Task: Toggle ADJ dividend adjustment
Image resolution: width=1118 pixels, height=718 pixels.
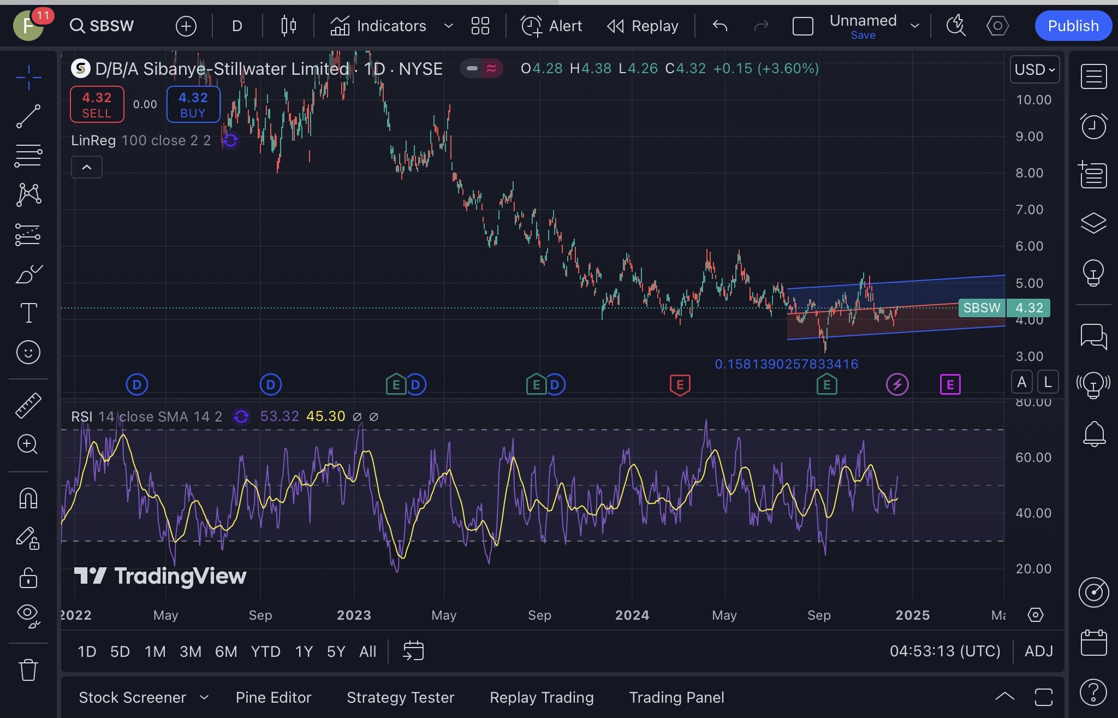Action: [1039, 651]
